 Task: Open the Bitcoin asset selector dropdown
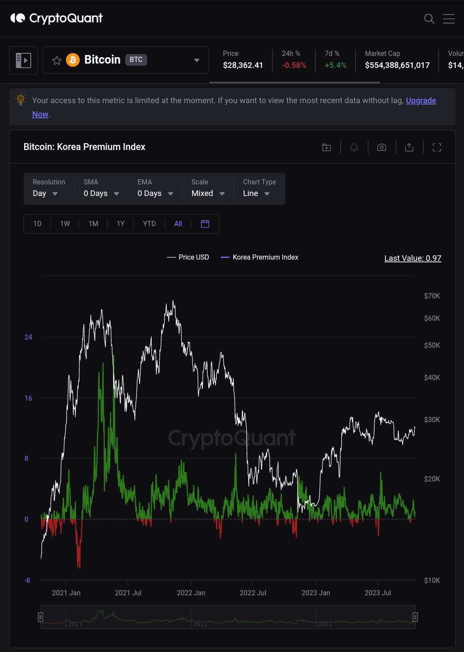(x=126, y=60)
